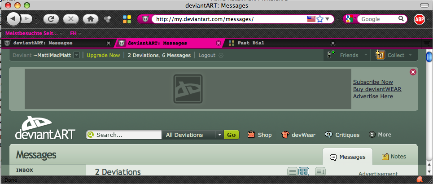Expand the Collect dropdown arrow
Screen dimensions: 433x184
click(x=410, y=55)
